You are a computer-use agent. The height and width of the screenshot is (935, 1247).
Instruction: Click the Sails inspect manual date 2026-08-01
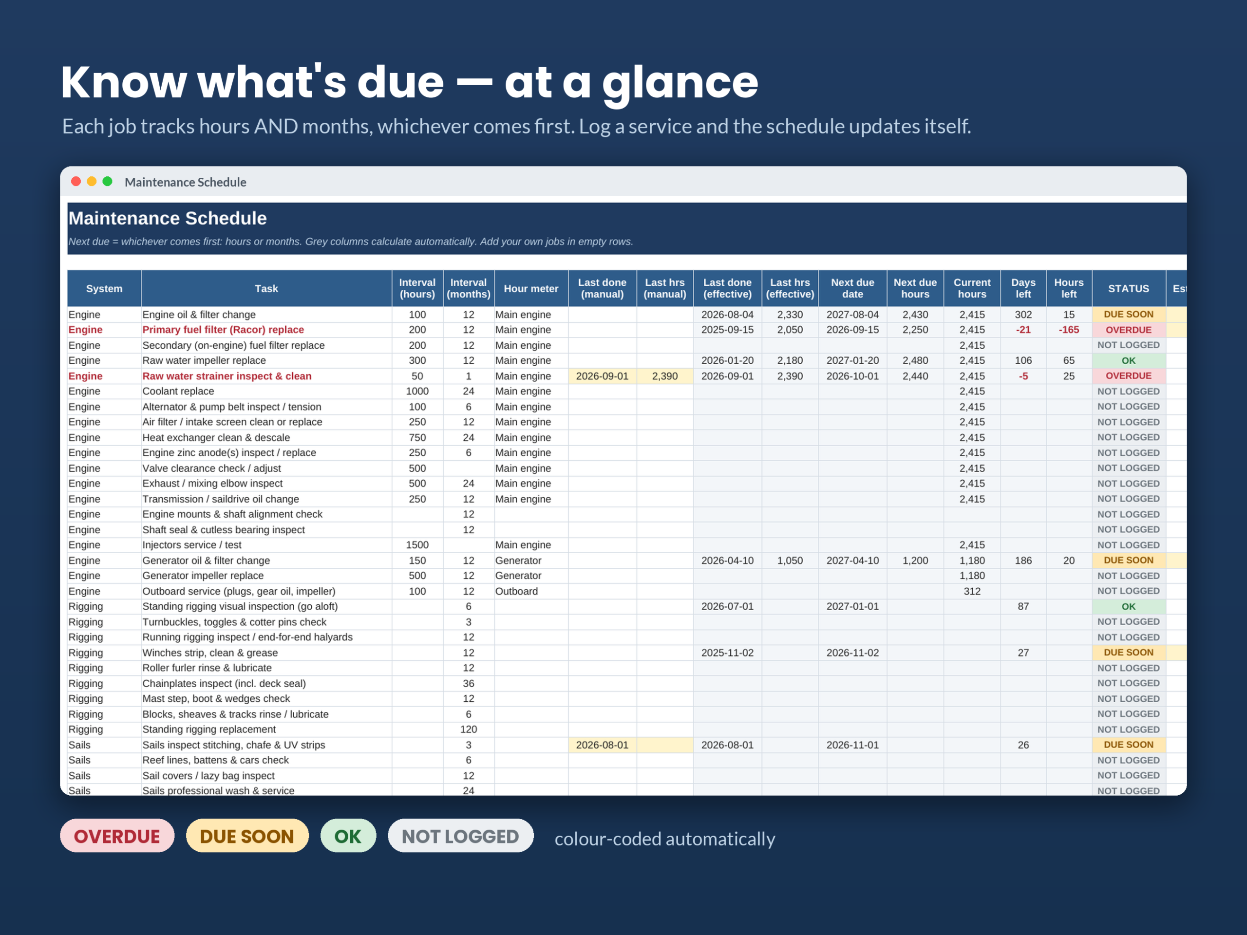[x=602, y=745]
